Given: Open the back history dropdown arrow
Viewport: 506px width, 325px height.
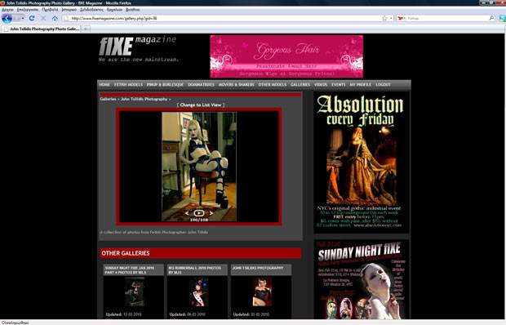Looking at the screenshot, I should [23, 19].
